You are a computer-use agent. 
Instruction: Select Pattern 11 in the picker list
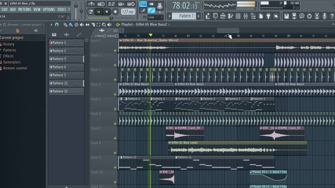pyautogui.click(x=66, y=83)
